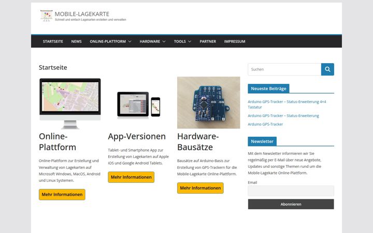Click the MOBILE-LAGEKARTE site title
Image resolution: width=373 pixels, height=233 pixels.
point(82,14)
